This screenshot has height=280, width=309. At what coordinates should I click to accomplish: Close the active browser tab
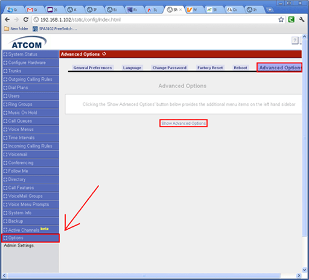click(180, 10)
